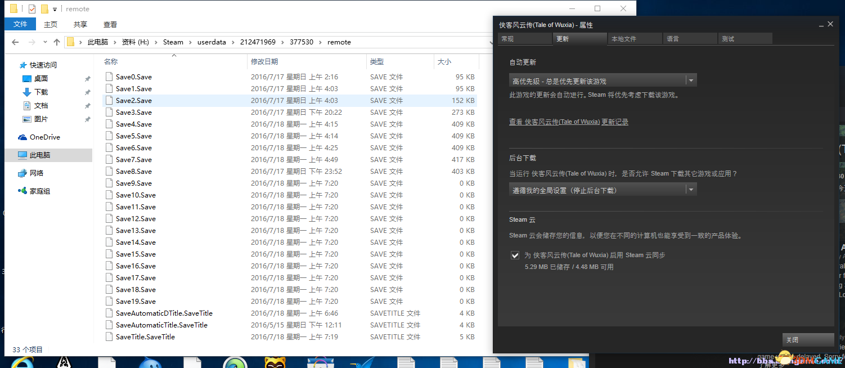Click userdata in the address breadcrumb

tap(212, 42)
